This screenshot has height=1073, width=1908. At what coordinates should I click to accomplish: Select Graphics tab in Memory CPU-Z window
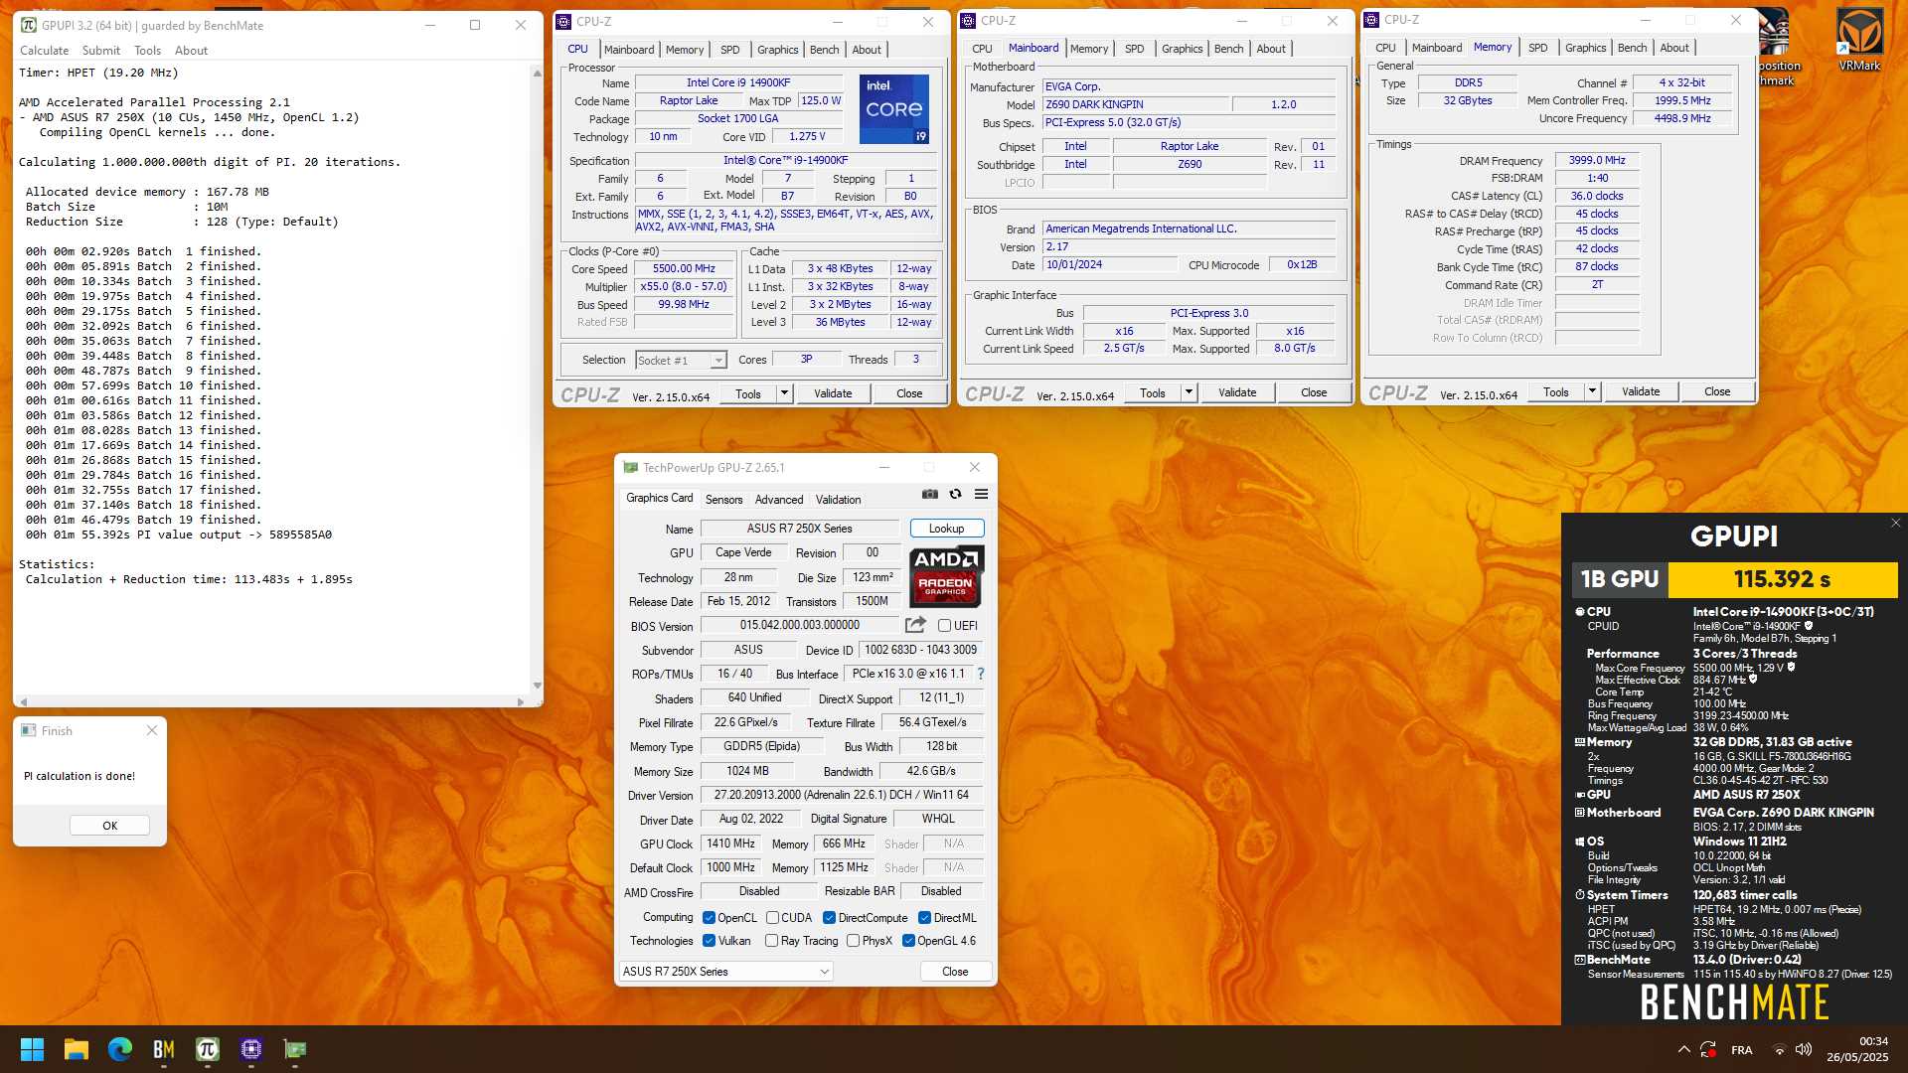1585,48
